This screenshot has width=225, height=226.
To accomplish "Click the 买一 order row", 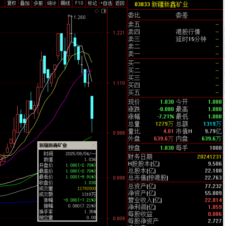I will point(175,63).
